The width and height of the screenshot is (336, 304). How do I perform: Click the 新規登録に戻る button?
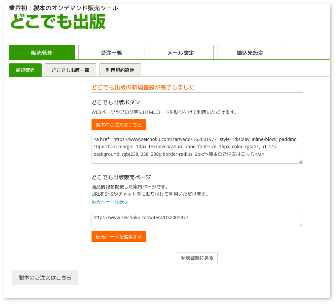[x=197, y=258]
